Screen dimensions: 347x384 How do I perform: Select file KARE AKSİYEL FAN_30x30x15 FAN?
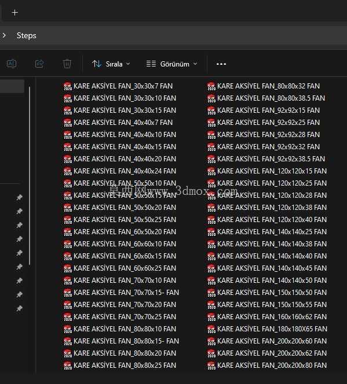coord(120,110)
